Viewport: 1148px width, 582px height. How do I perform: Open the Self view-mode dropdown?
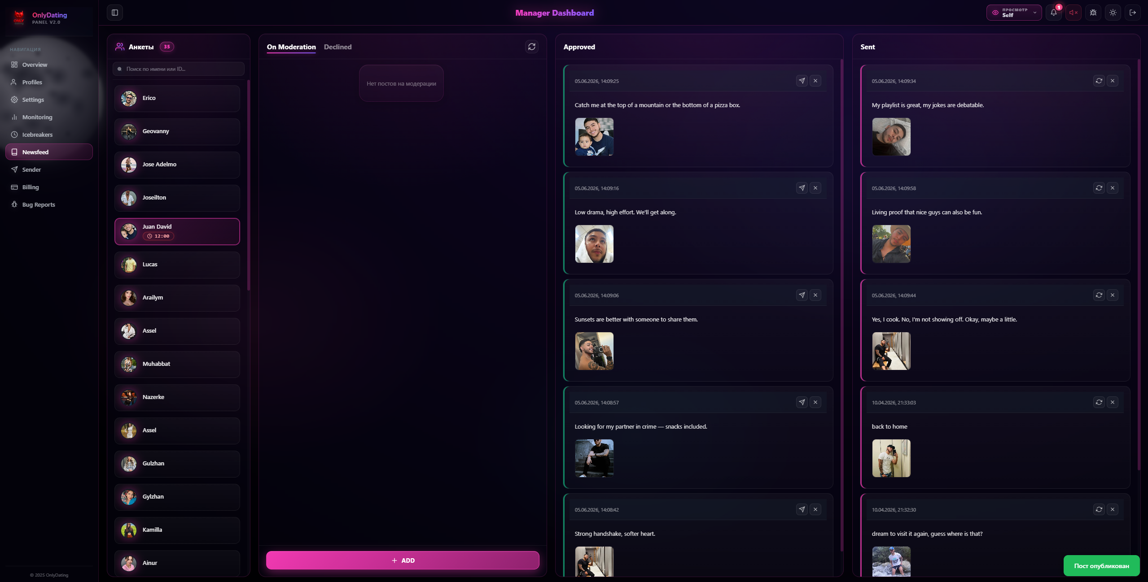[1014, 13]
